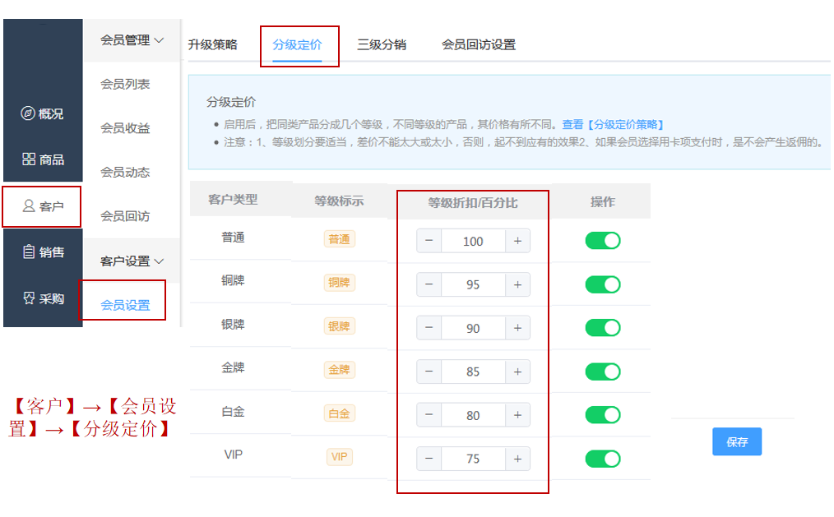This screenshot has height=517, width=834.
Task: Collapse the 客户设置 menu section chevron
Action: [159, 261]
